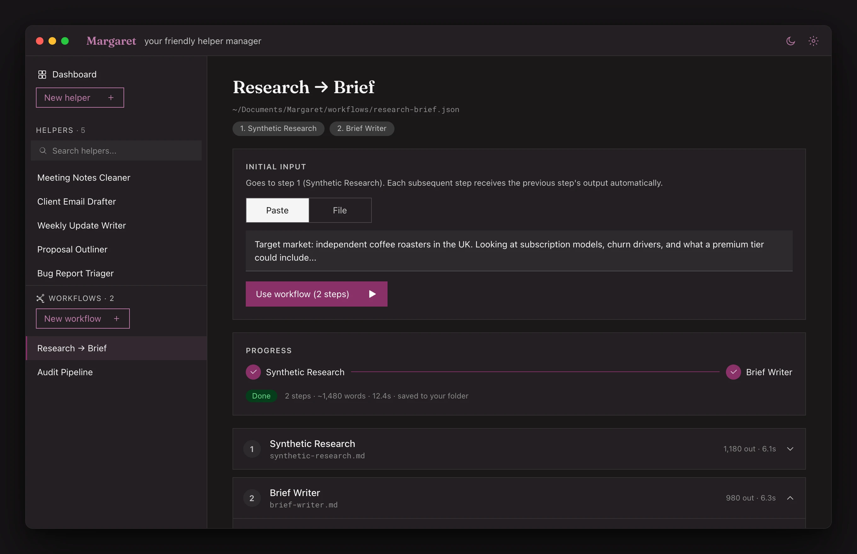857x554 pixels.
Task: Click the search magnifier icon
Action: click(43, 150)
